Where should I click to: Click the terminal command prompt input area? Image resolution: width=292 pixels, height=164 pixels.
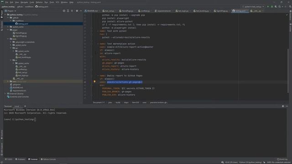(35, 119)
